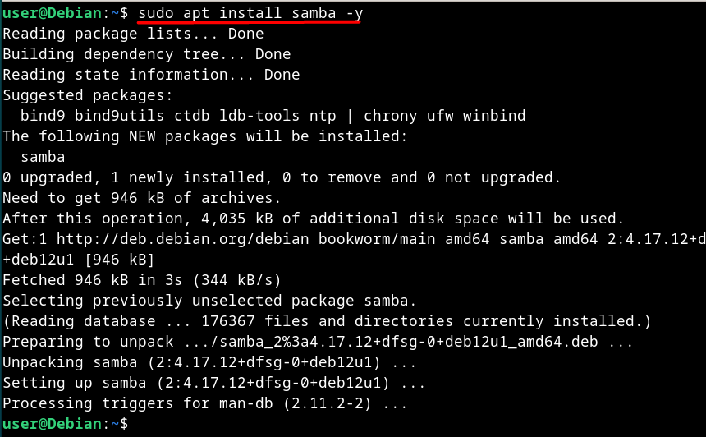Click the "Need to get 946 kB" line
The height and width of the screenshot is (437, 706).
click(141, 198)
